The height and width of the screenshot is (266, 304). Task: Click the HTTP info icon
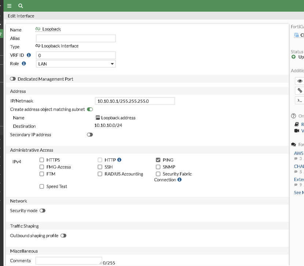(x=119, y=160)
